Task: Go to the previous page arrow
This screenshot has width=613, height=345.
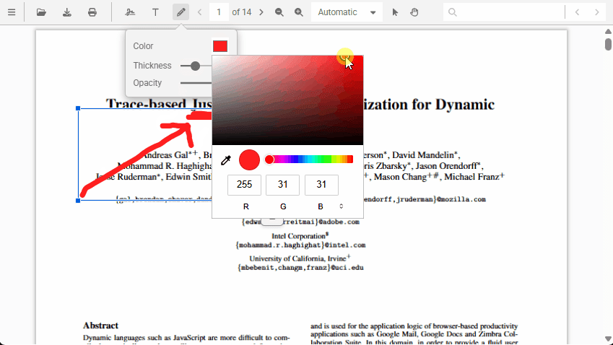Action: pos(200,12)
